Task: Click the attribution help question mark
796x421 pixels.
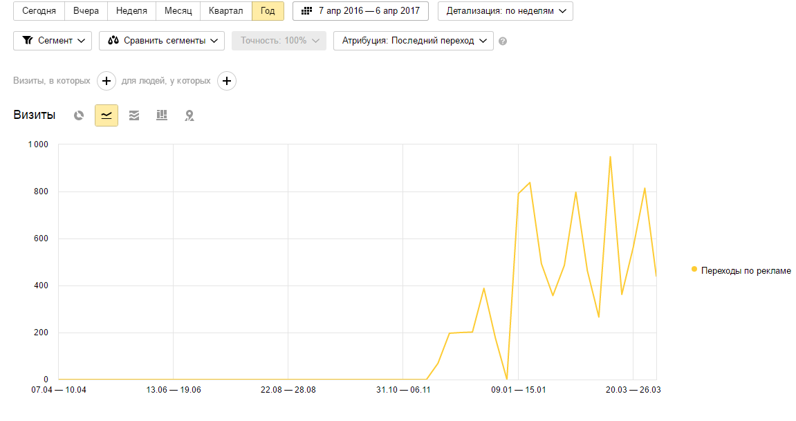Action: pyautogui.click(x=503, y=41)
